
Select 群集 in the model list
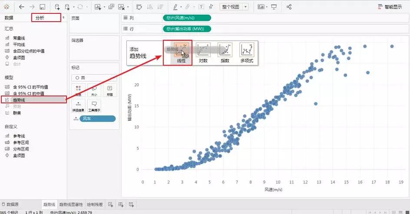(17, 113)
